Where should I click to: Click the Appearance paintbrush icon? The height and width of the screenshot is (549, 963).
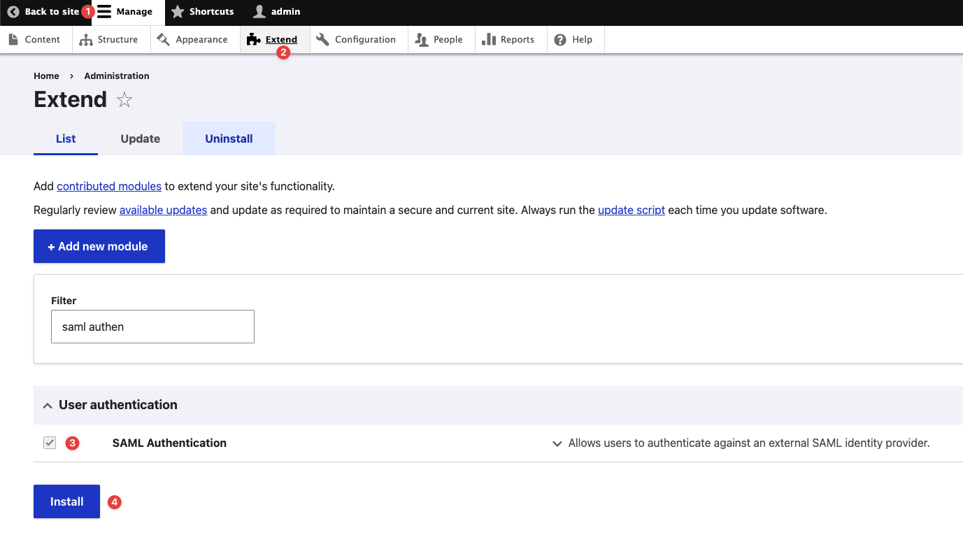164,39
